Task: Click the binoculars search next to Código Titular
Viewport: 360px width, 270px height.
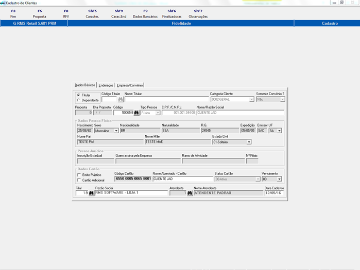Action: coord(121,99)
